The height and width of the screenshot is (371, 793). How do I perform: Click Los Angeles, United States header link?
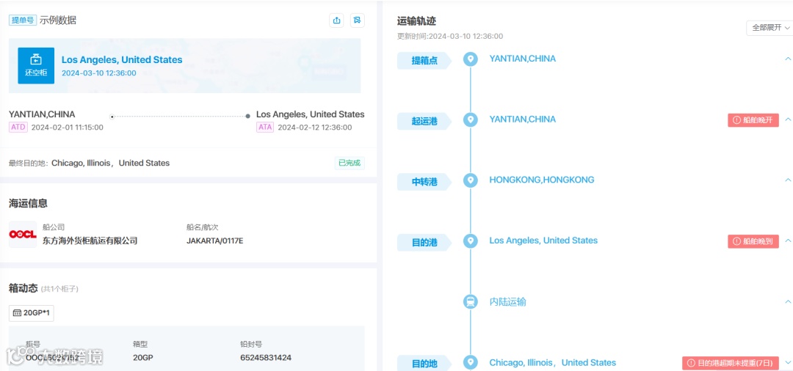click(x=122, y=59)
